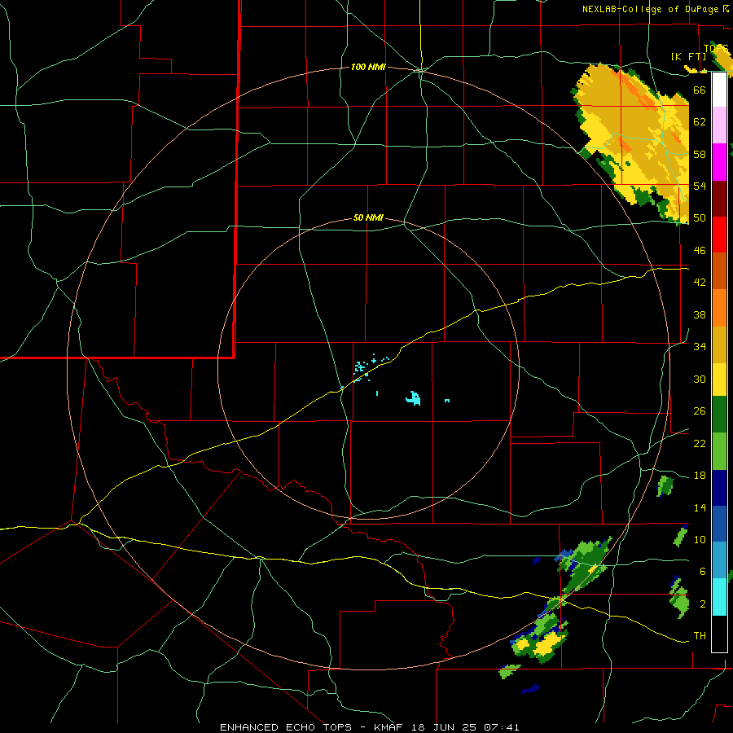Click the legend value 62
Screen dimensions: 733x733
pos(700,122)
